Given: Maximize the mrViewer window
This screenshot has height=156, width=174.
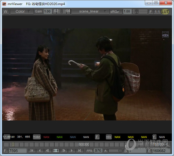Looking at the screenshot, I should (156, 3).
